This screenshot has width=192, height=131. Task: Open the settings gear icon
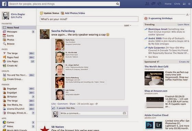[189, 4]
